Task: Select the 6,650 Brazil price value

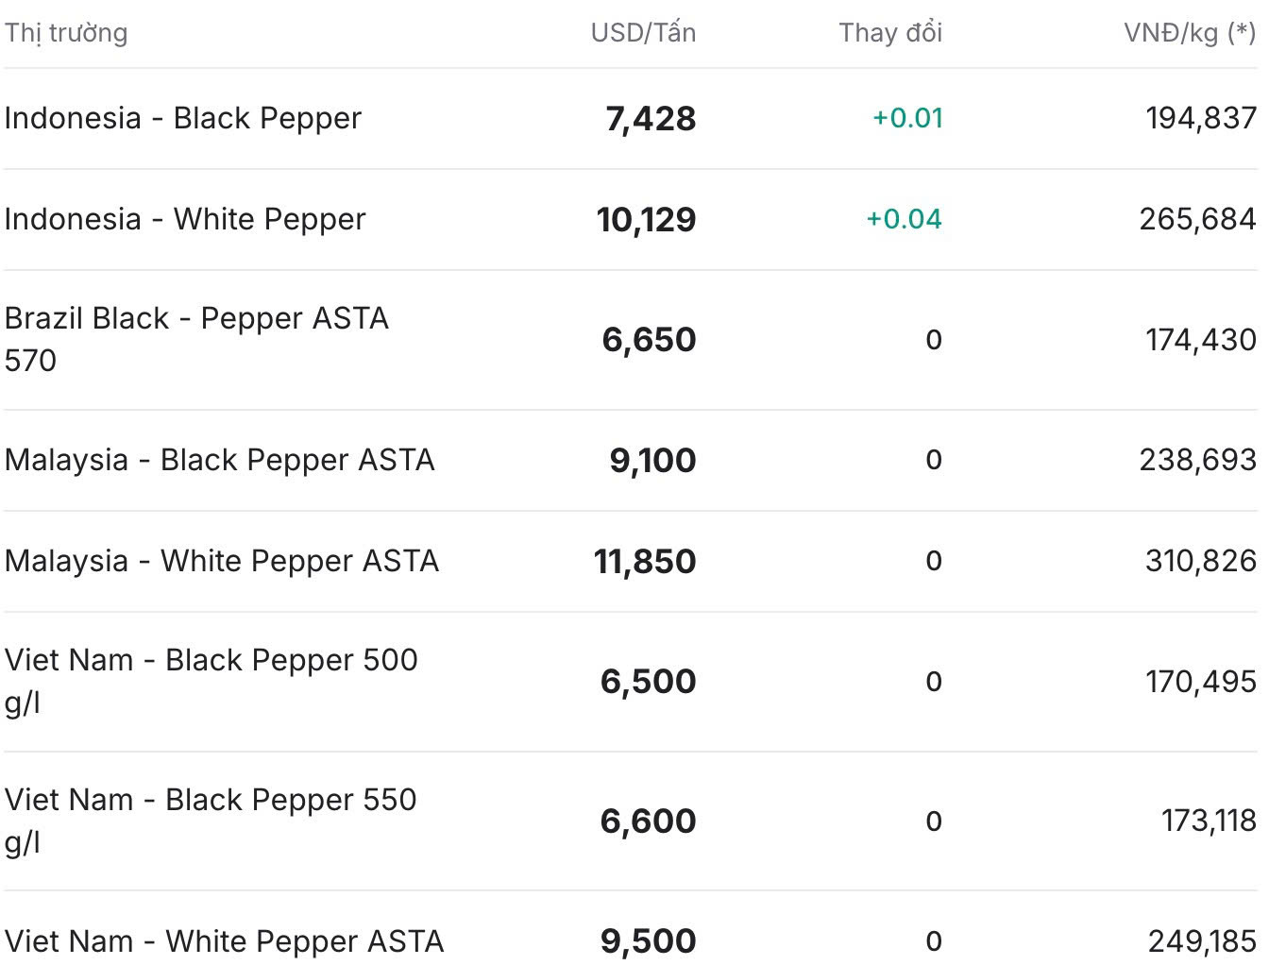Action: tap(649, 340)
